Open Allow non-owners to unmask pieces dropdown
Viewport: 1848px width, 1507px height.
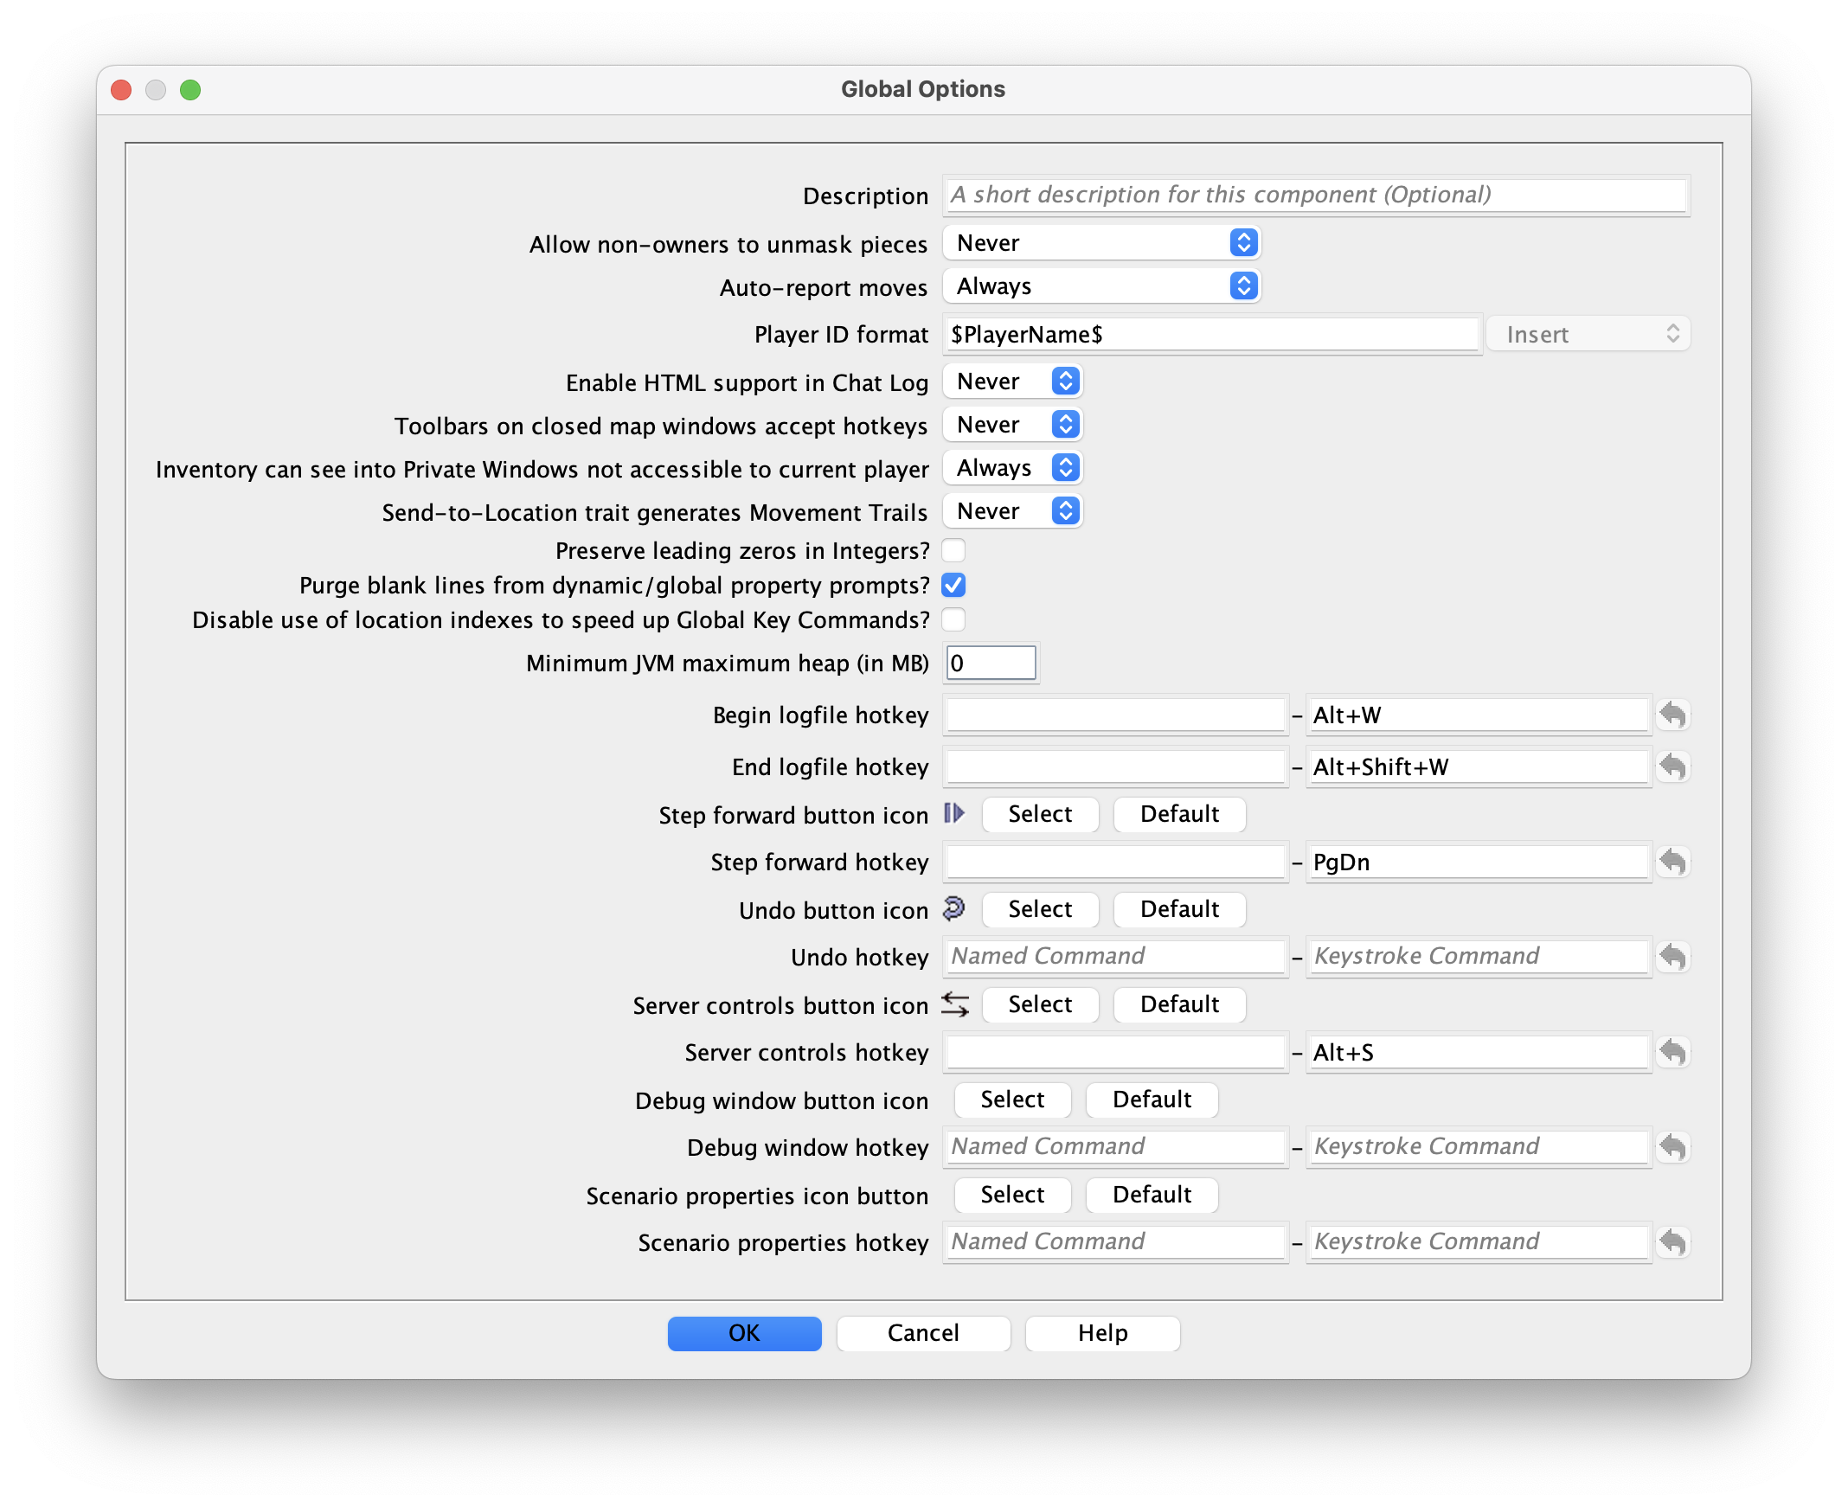tap(1100, 243)
